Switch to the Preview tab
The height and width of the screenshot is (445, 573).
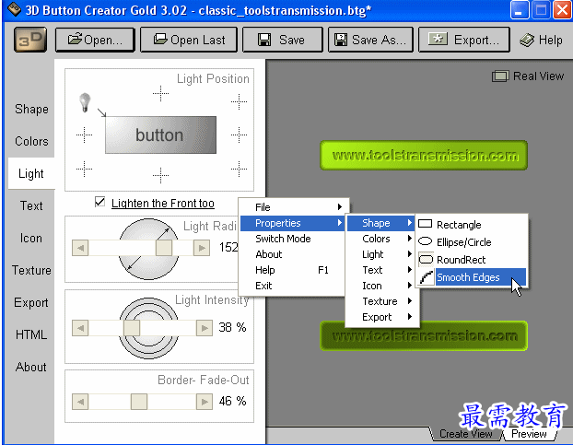coord(529,434)
